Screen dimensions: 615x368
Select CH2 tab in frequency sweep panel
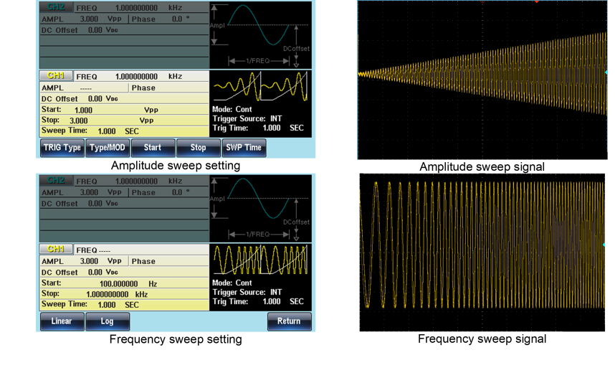56,181
